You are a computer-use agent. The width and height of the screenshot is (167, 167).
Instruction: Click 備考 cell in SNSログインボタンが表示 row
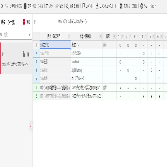[109, 88]
